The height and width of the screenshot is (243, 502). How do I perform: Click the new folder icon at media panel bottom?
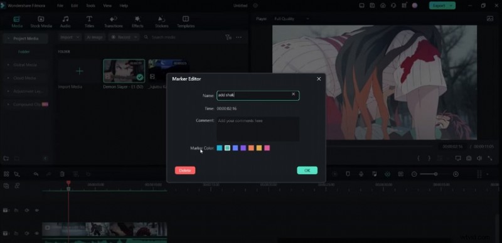point(6,158)
